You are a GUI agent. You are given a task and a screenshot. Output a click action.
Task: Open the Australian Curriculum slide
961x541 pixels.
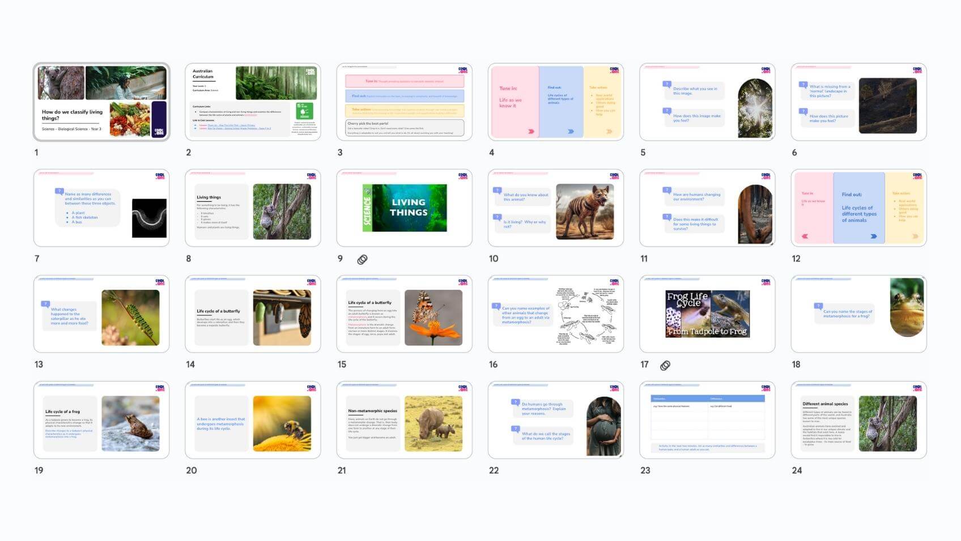[x=253, y=102]
